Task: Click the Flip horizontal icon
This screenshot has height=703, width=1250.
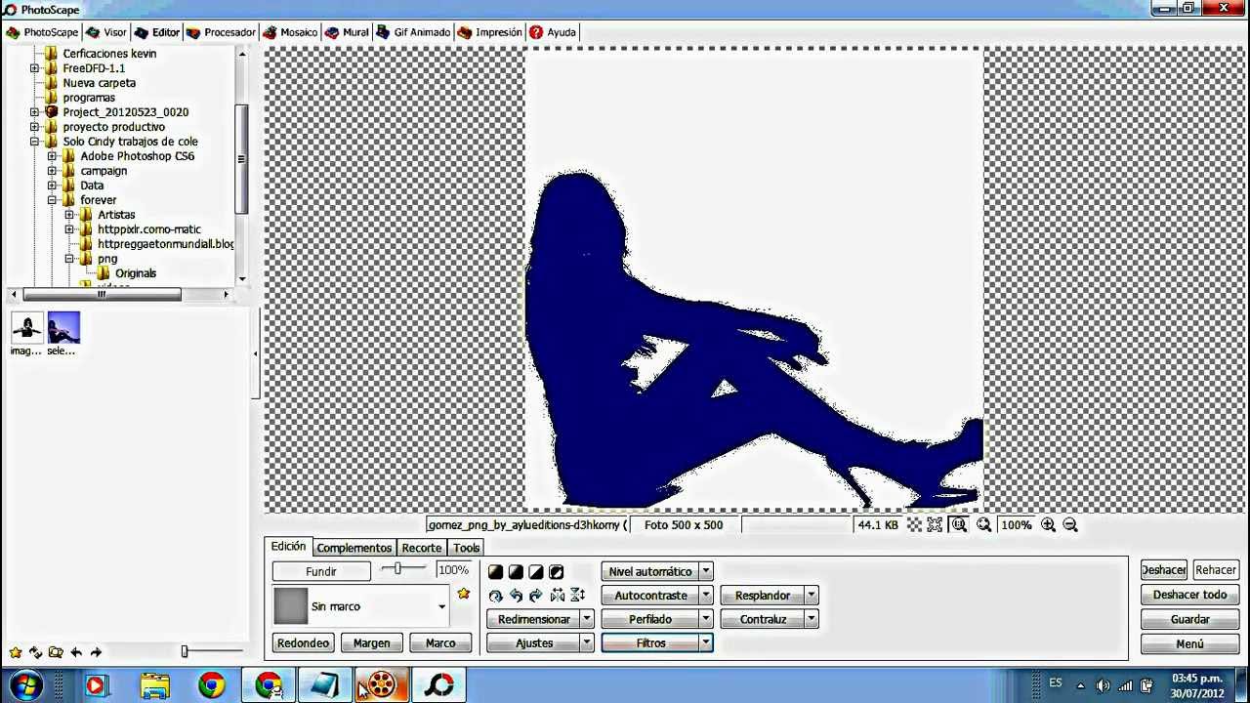Action: coord(558,596)
